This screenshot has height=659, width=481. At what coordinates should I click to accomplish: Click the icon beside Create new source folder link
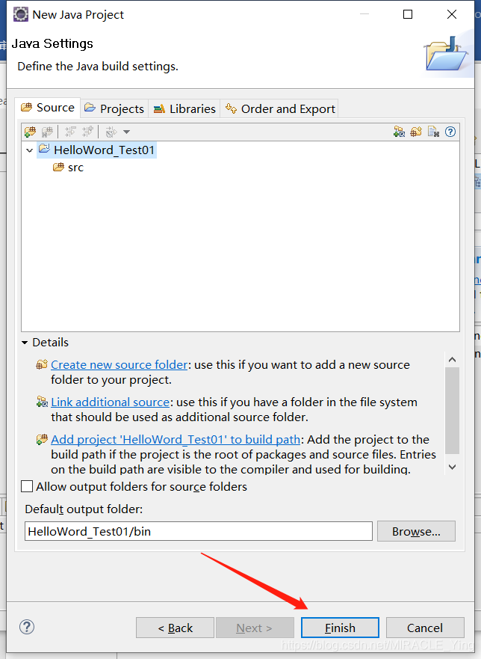coord(42,364)
